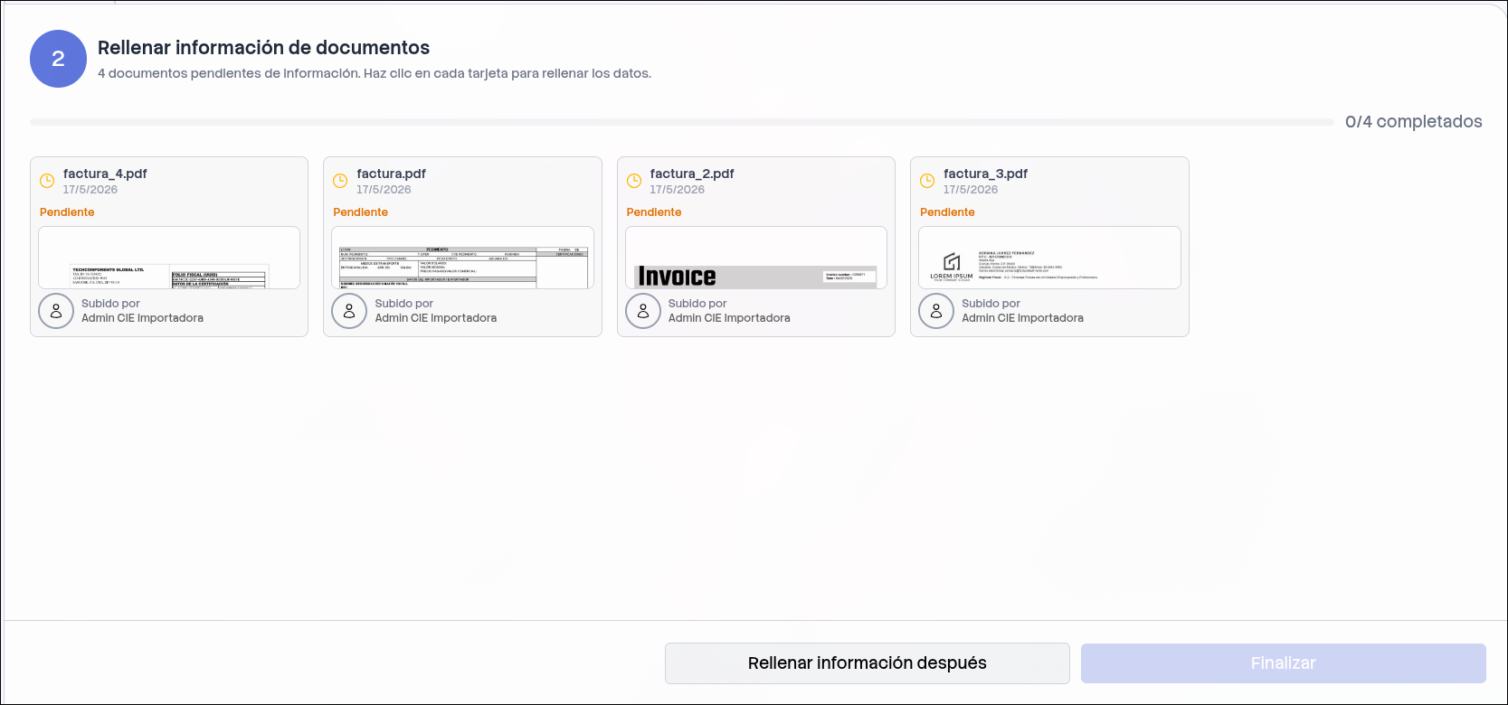Viewport: 1508px width, 705px height.
Task: Click the user avatar icon on factura_3.pdf card
Action: pos(936,311)
